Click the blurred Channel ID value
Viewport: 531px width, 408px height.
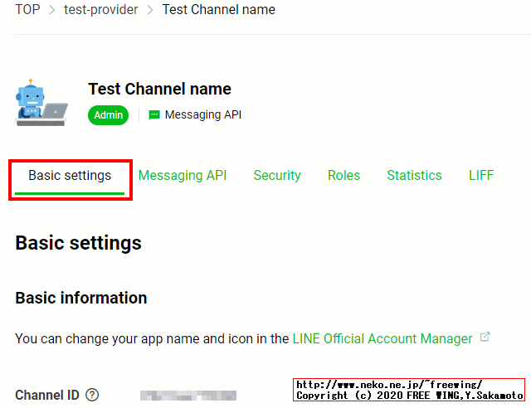point(188,396)
